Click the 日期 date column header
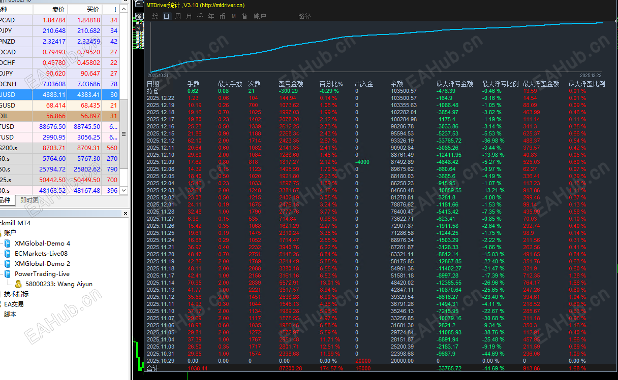The width and height of the screenshot is (618, 380). click(x=153, y=84)
